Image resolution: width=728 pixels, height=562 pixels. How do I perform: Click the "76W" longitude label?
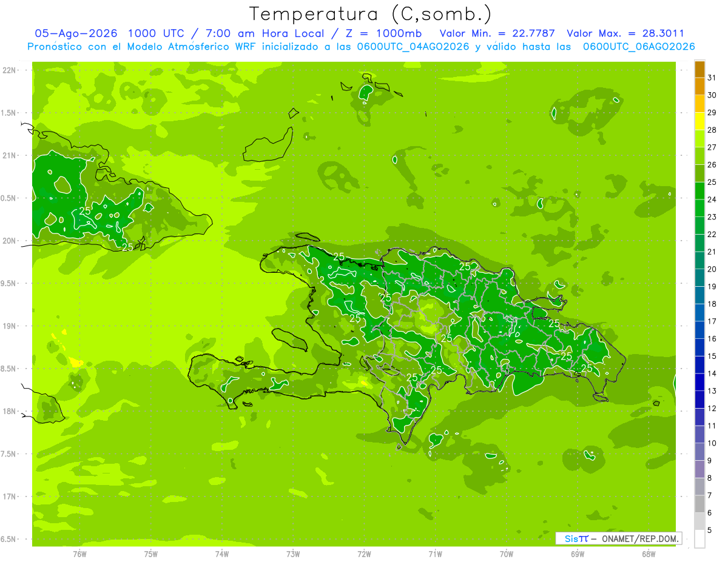(79, 554)
